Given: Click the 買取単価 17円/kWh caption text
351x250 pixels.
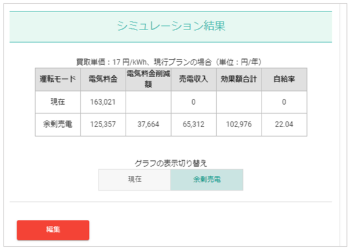Looking at the screenshot, I should (169, 62).
